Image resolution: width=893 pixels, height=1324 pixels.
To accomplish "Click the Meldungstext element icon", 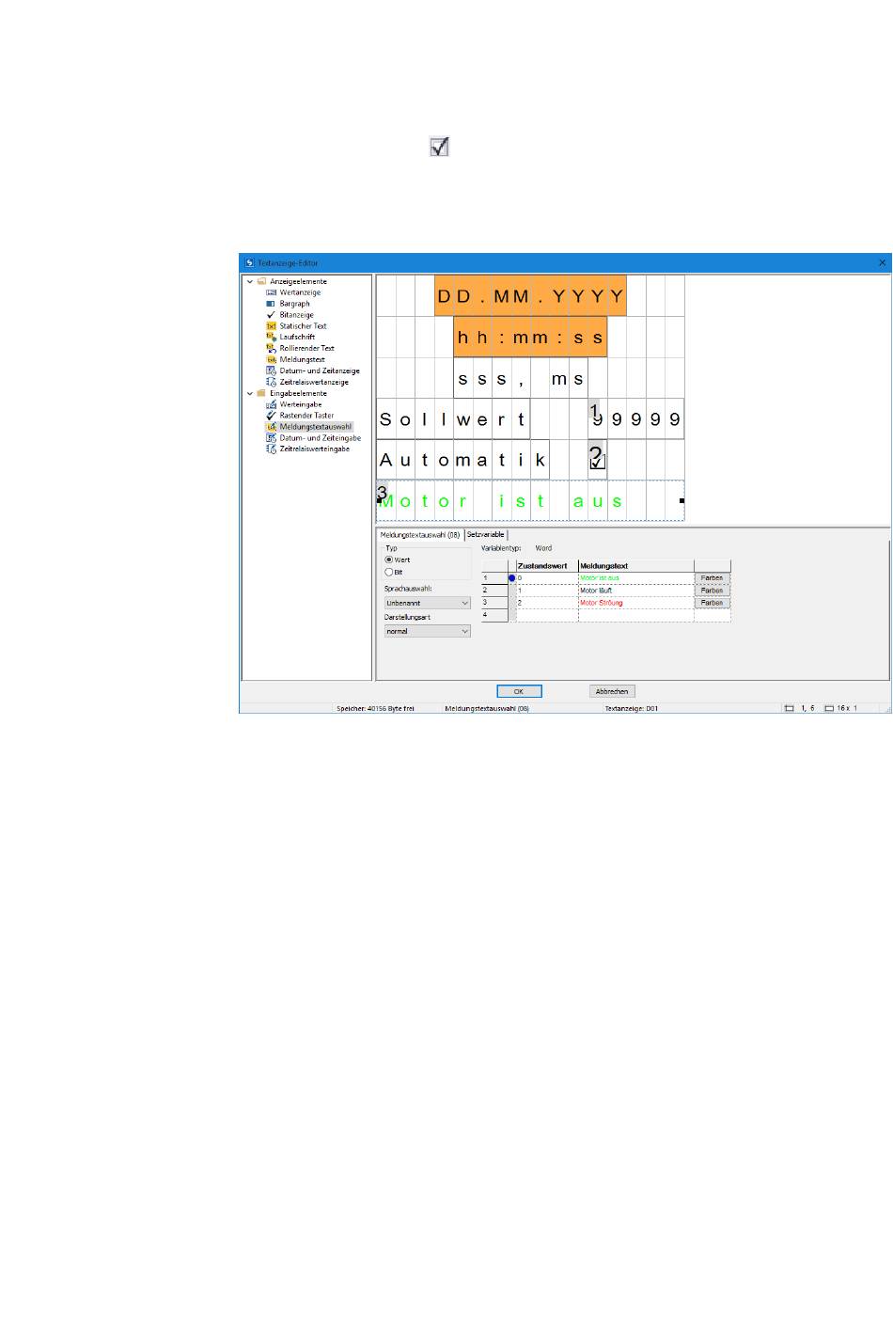I will tap(272, 359).
